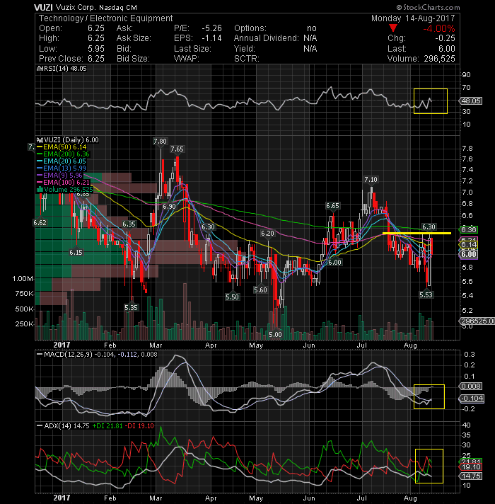This screenshot has height=504, width=495.
Task: Click the VUZI ticker symbol in header
Action: (43, 7)
